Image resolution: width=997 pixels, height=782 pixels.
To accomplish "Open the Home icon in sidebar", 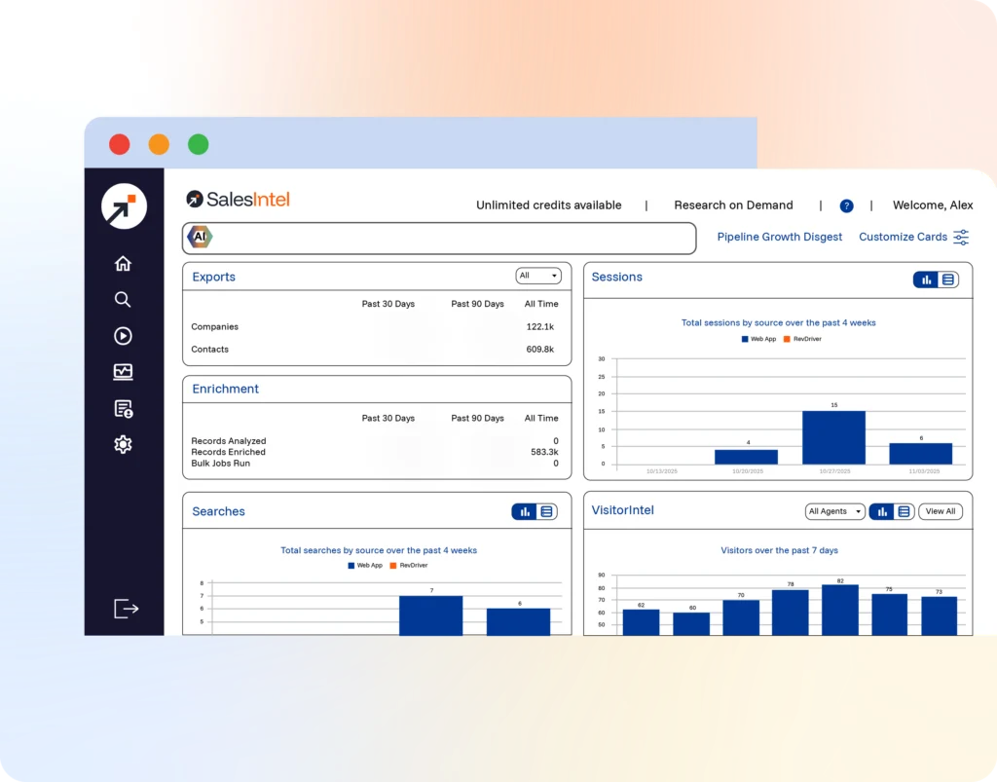I will point(123,263).
